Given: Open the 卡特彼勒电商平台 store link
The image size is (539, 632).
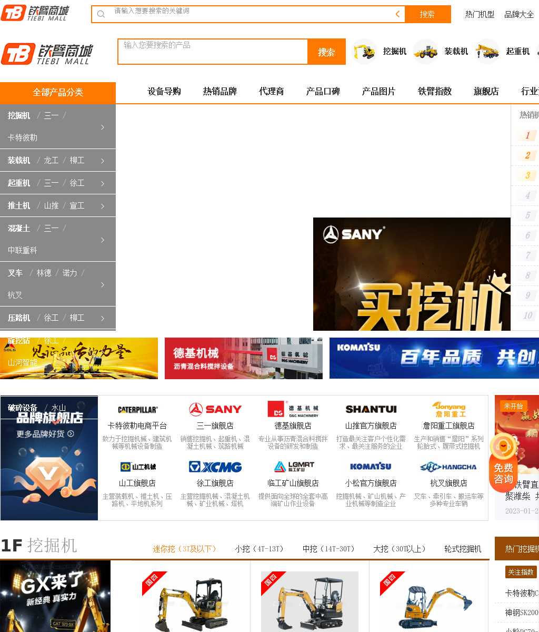Looking at the screenshot, I should point(137,426).
